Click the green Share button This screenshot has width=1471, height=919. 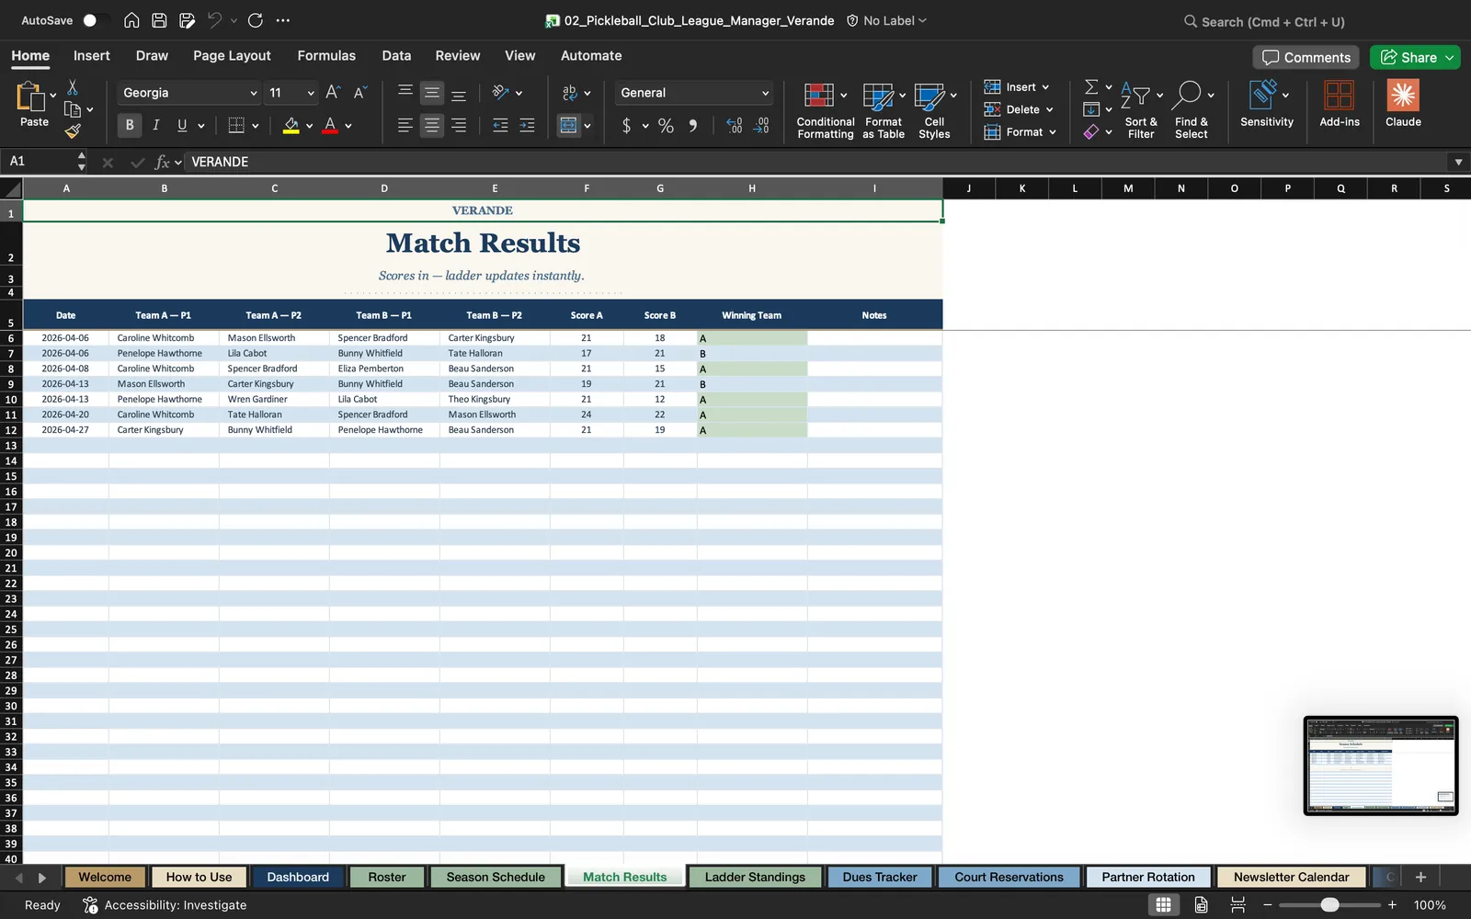1414,57
